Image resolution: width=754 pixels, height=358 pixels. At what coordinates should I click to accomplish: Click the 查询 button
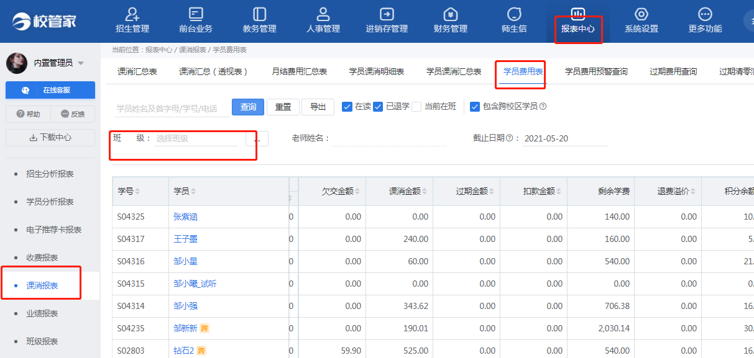click(248, 107)
